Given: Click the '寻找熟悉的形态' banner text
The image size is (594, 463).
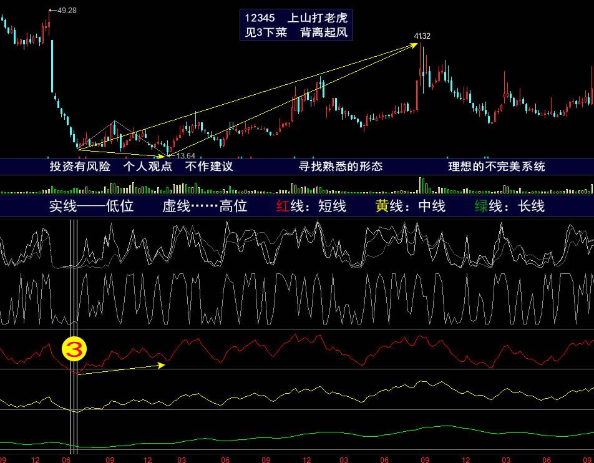Looking at the screenshot, I should (x=341, y=167).
